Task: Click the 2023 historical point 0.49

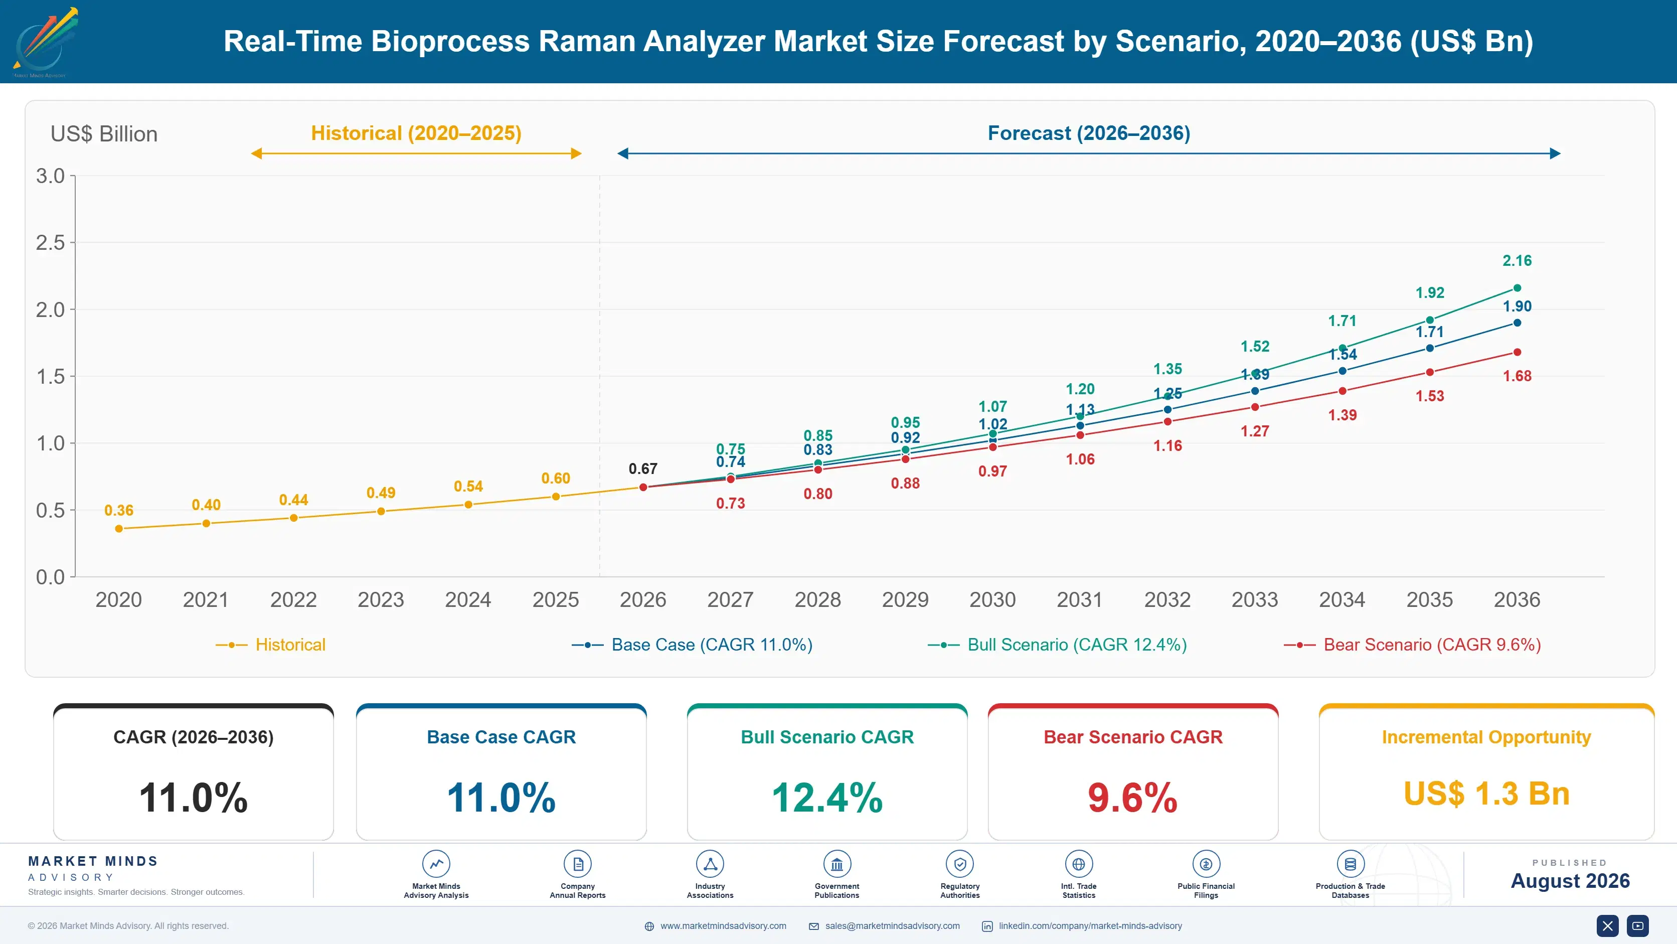Action: tap(381, 511)
